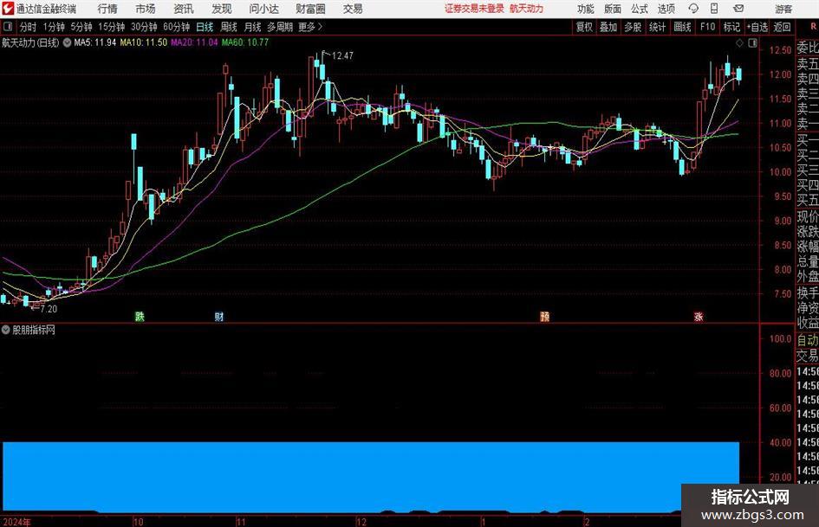Open the customer service headset icon
This screenshot has height=527, width=819.
coord(693,9)
